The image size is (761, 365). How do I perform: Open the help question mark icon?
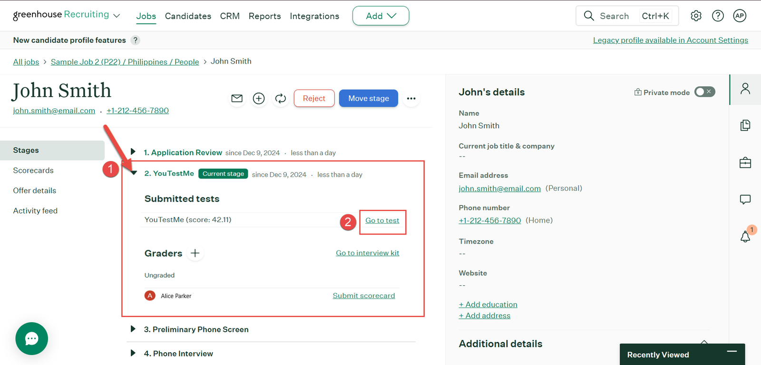coord(718,16)
